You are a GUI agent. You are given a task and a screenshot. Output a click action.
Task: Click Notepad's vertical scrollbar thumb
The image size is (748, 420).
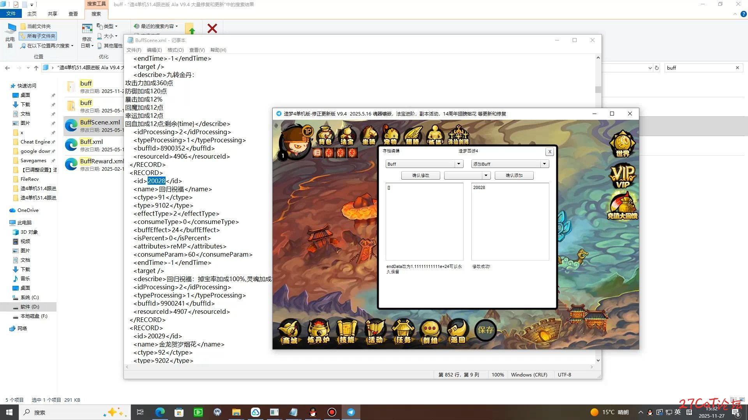pyautogui.click(x=598, y=89)
